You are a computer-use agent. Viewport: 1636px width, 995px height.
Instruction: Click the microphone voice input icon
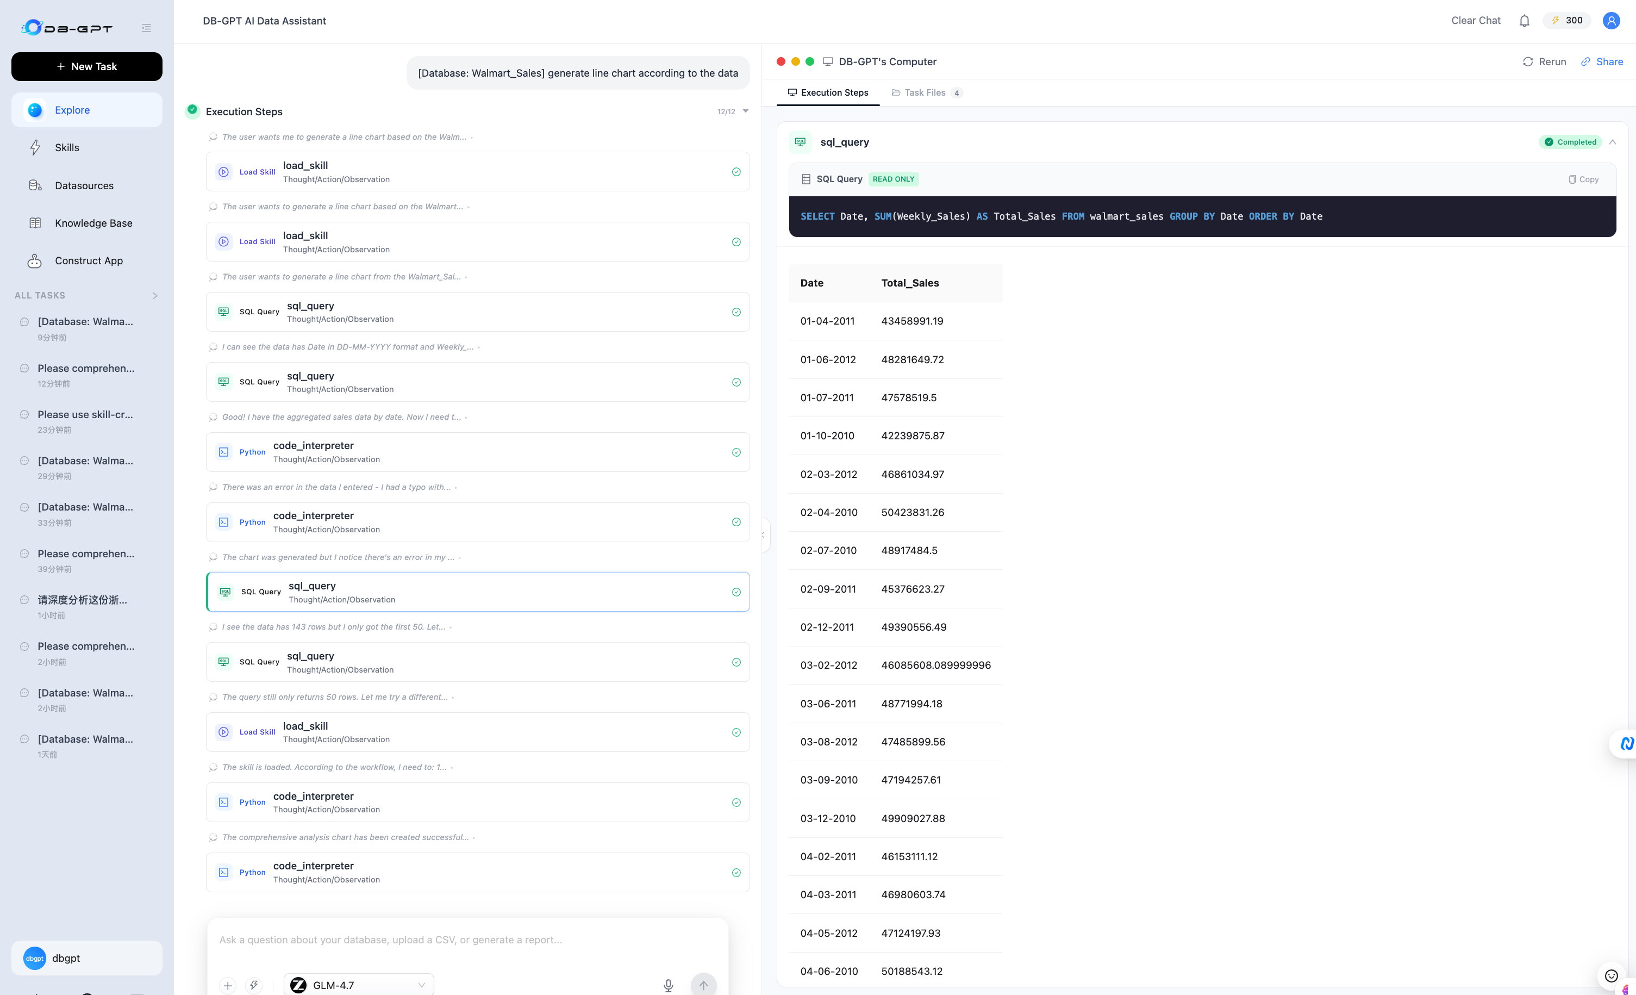click(x=668, y=985)
